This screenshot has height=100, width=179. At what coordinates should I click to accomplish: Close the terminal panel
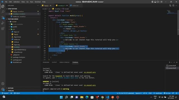point(177,62)
